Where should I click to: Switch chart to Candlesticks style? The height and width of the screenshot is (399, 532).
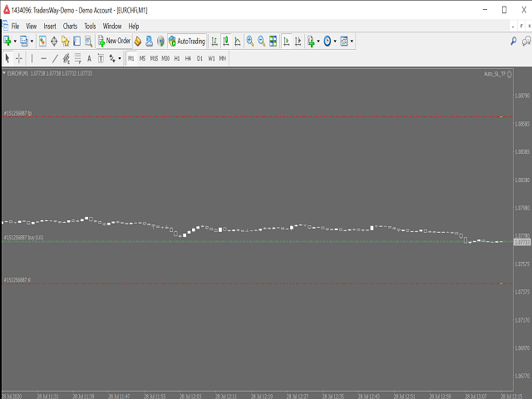point(226,41)
